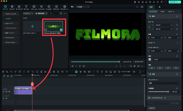Toggle the 変形 (Transform) switch off
This screenshot has width=183, height=111.
[x=150, y=16]
